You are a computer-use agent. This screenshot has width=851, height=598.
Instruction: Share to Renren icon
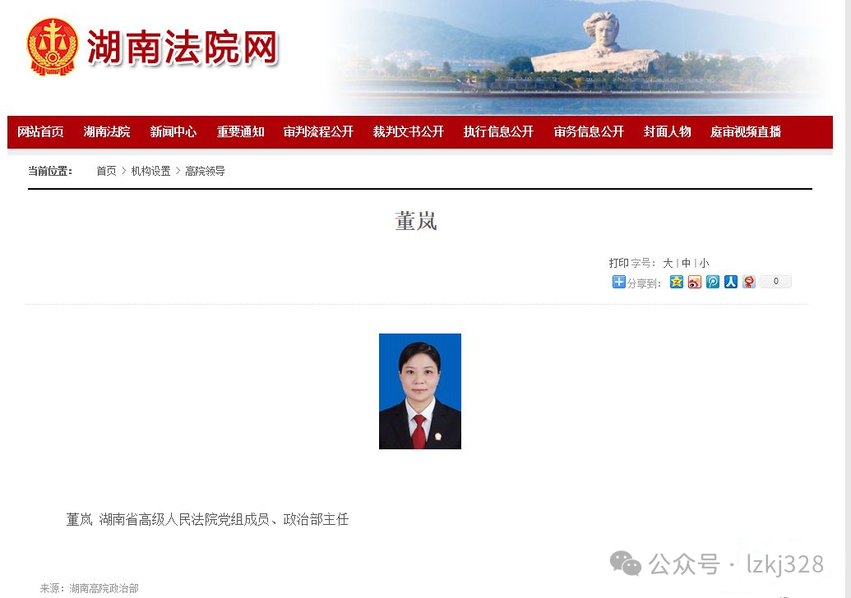tap(731, 282)
